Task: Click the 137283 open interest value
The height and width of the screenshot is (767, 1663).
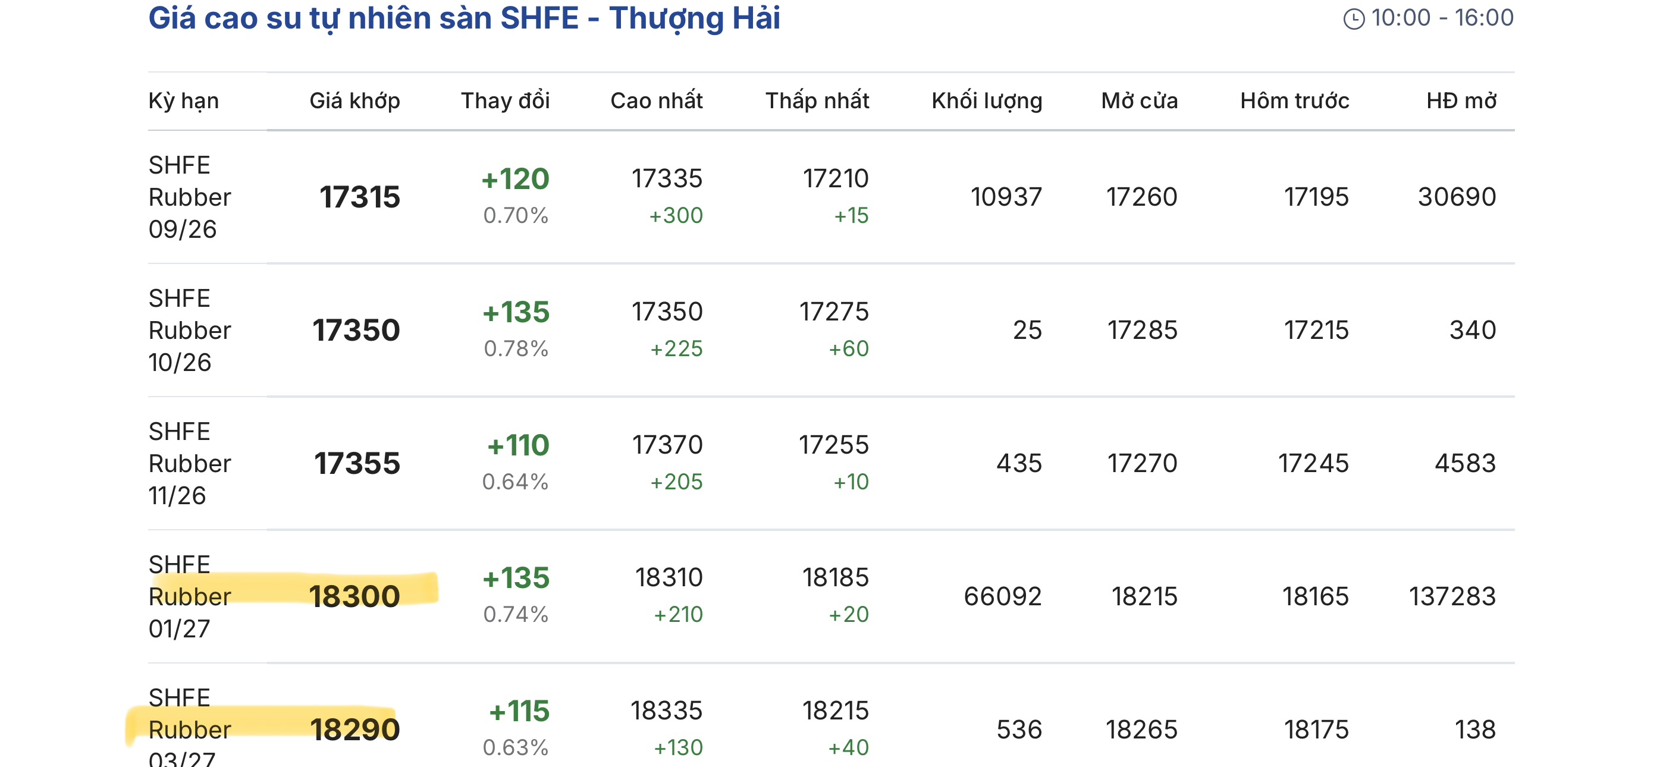Action: click(x=1452, y=596)
